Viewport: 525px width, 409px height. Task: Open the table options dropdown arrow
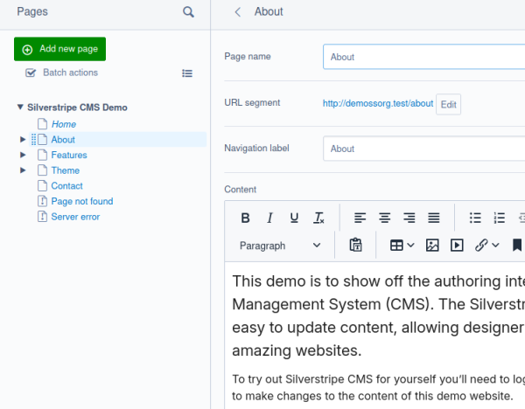click(411, 245)
